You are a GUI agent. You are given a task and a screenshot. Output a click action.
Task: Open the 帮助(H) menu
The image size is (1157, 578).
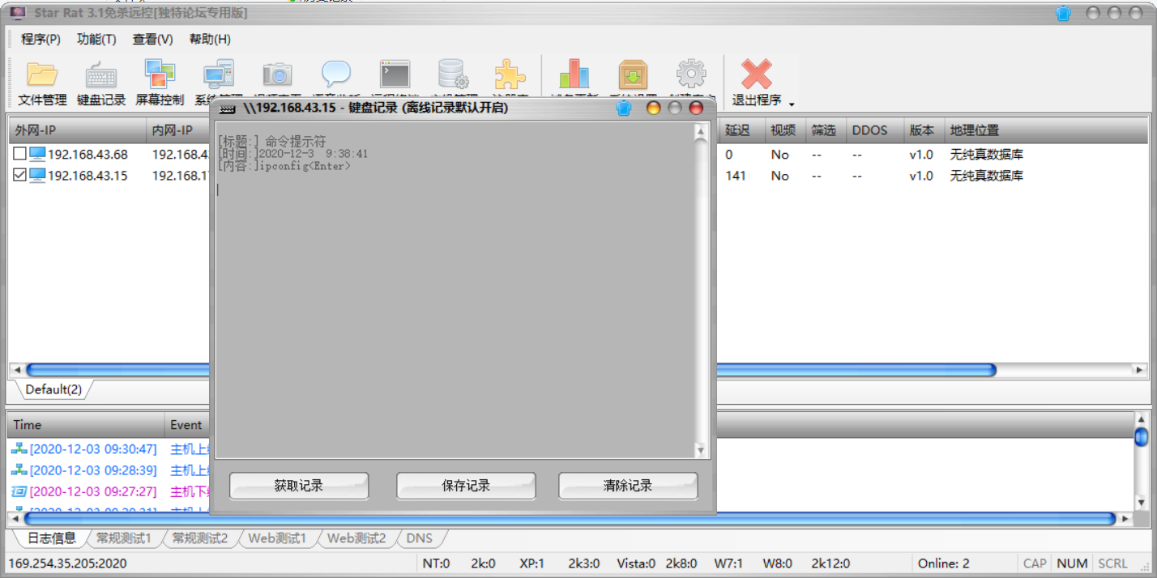[210, 39]
